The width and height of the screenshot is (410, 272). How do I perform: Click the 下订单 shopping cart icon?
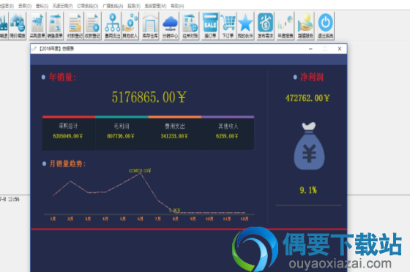[228, 26]
